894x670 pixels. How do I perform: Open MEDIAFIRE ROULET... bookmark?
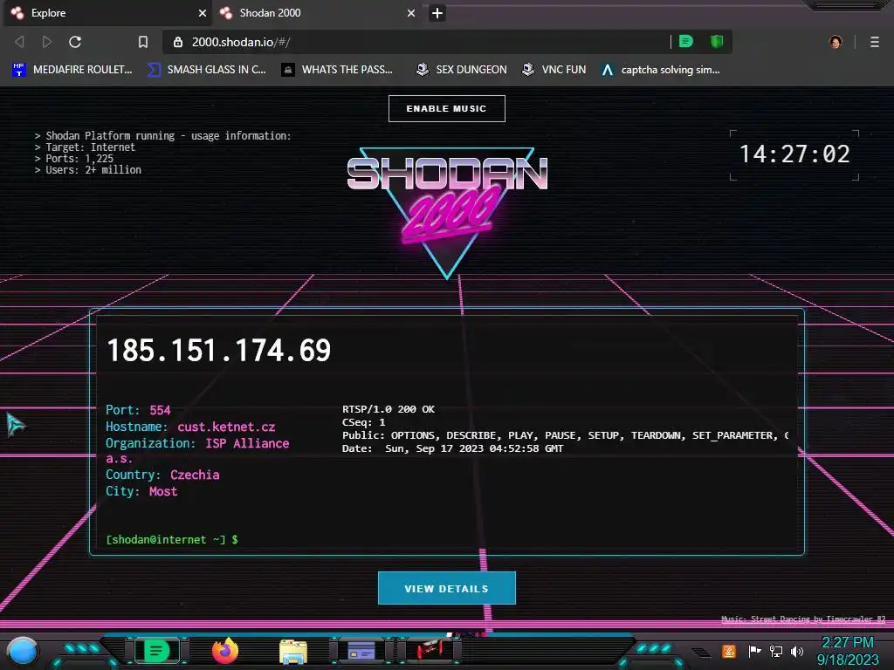pos(72,70)
